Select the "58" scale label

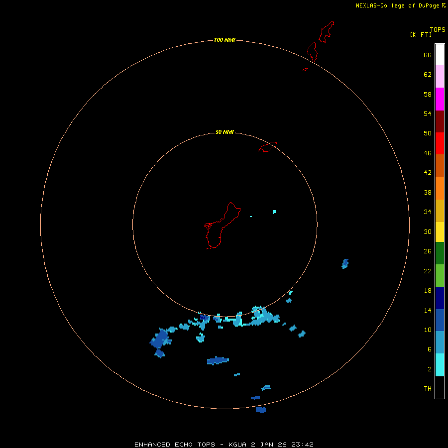[x=428, y=94]
